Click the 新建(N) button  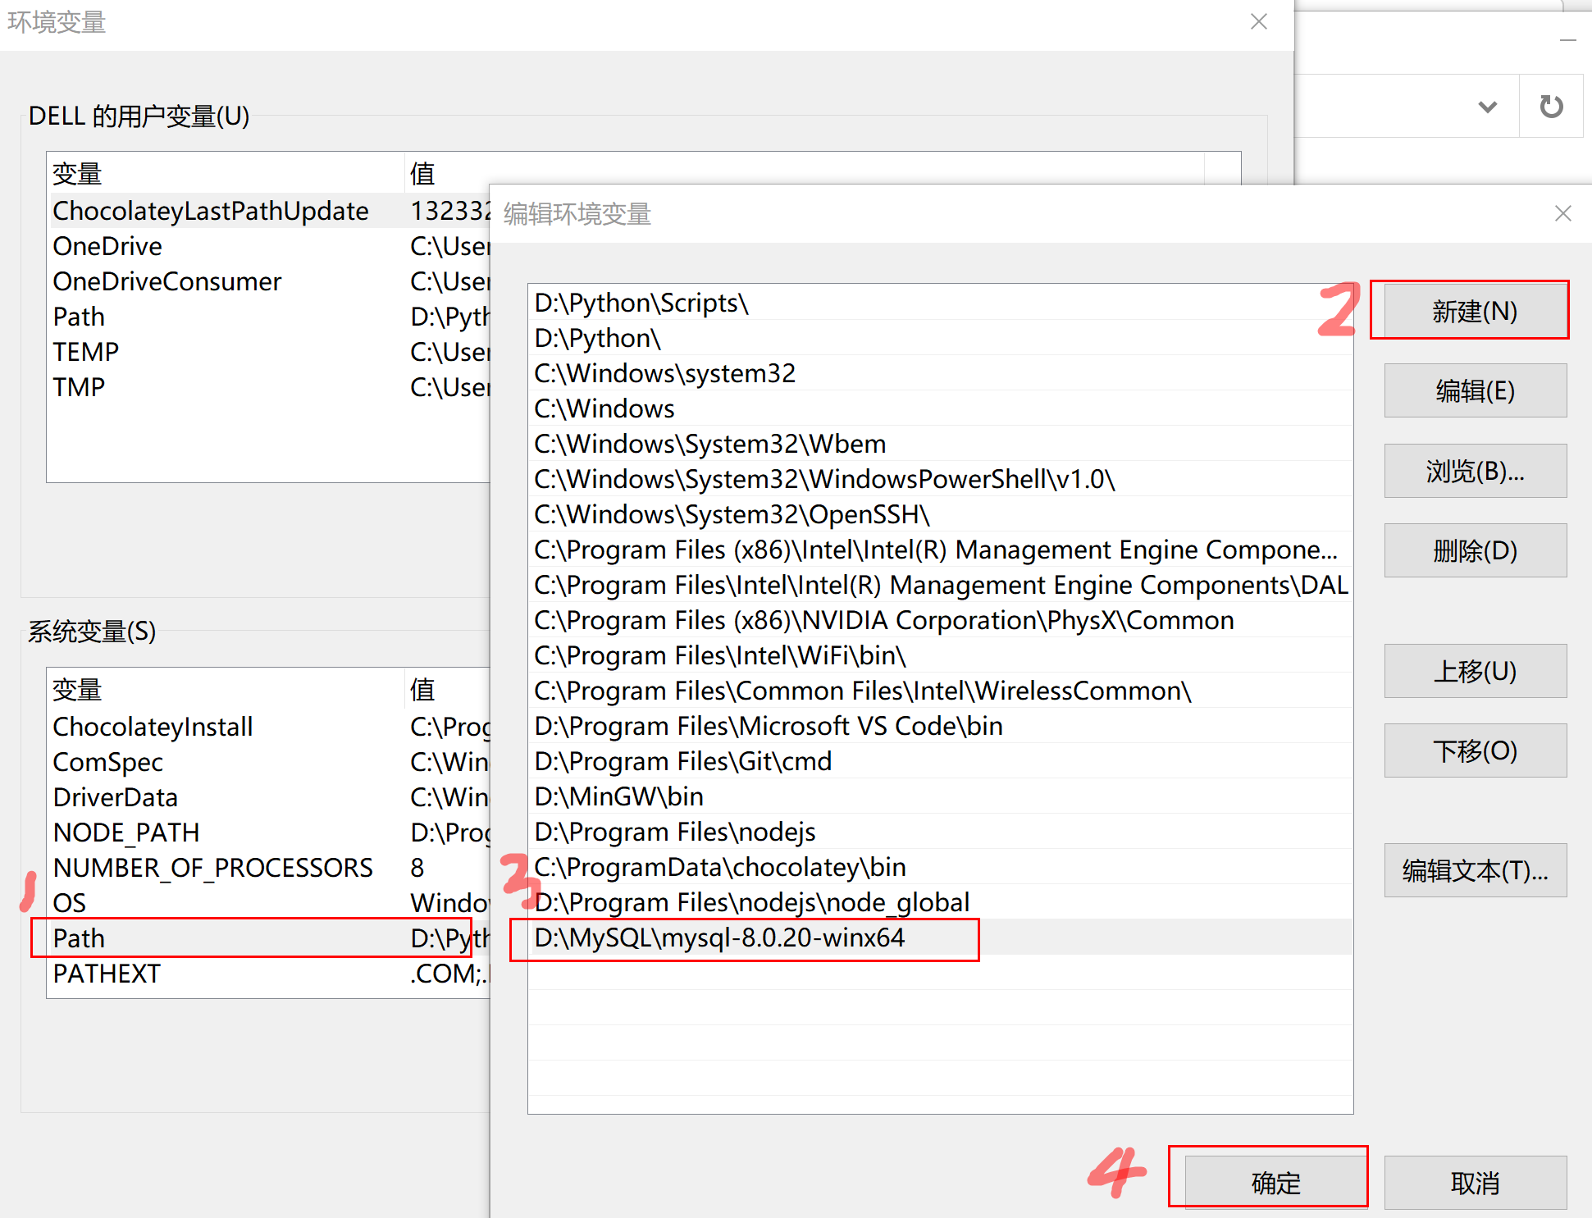tap(1474, 312)
